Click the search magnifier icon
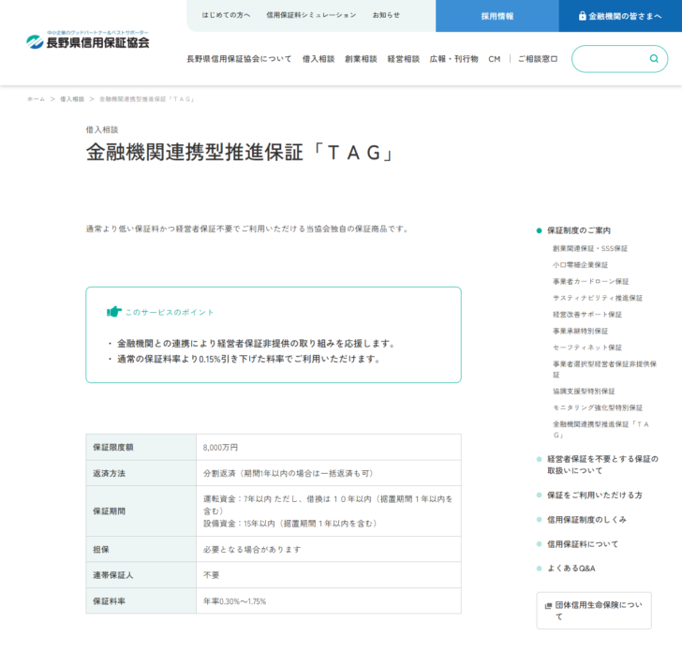This screenshot has height=666, width=682. 654,59
